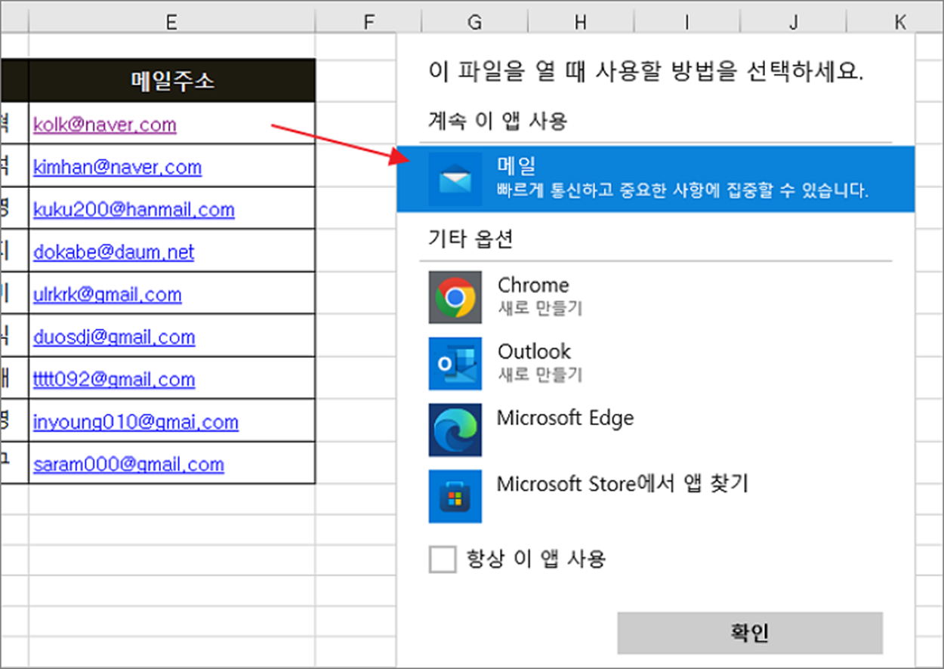Open the kuku200@hanmail.com link
The image size is (944, 669).
point(134,209)
